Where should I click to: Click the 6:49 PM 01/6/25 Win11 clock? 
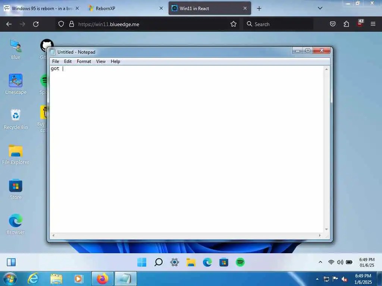[x=367, y=263]
